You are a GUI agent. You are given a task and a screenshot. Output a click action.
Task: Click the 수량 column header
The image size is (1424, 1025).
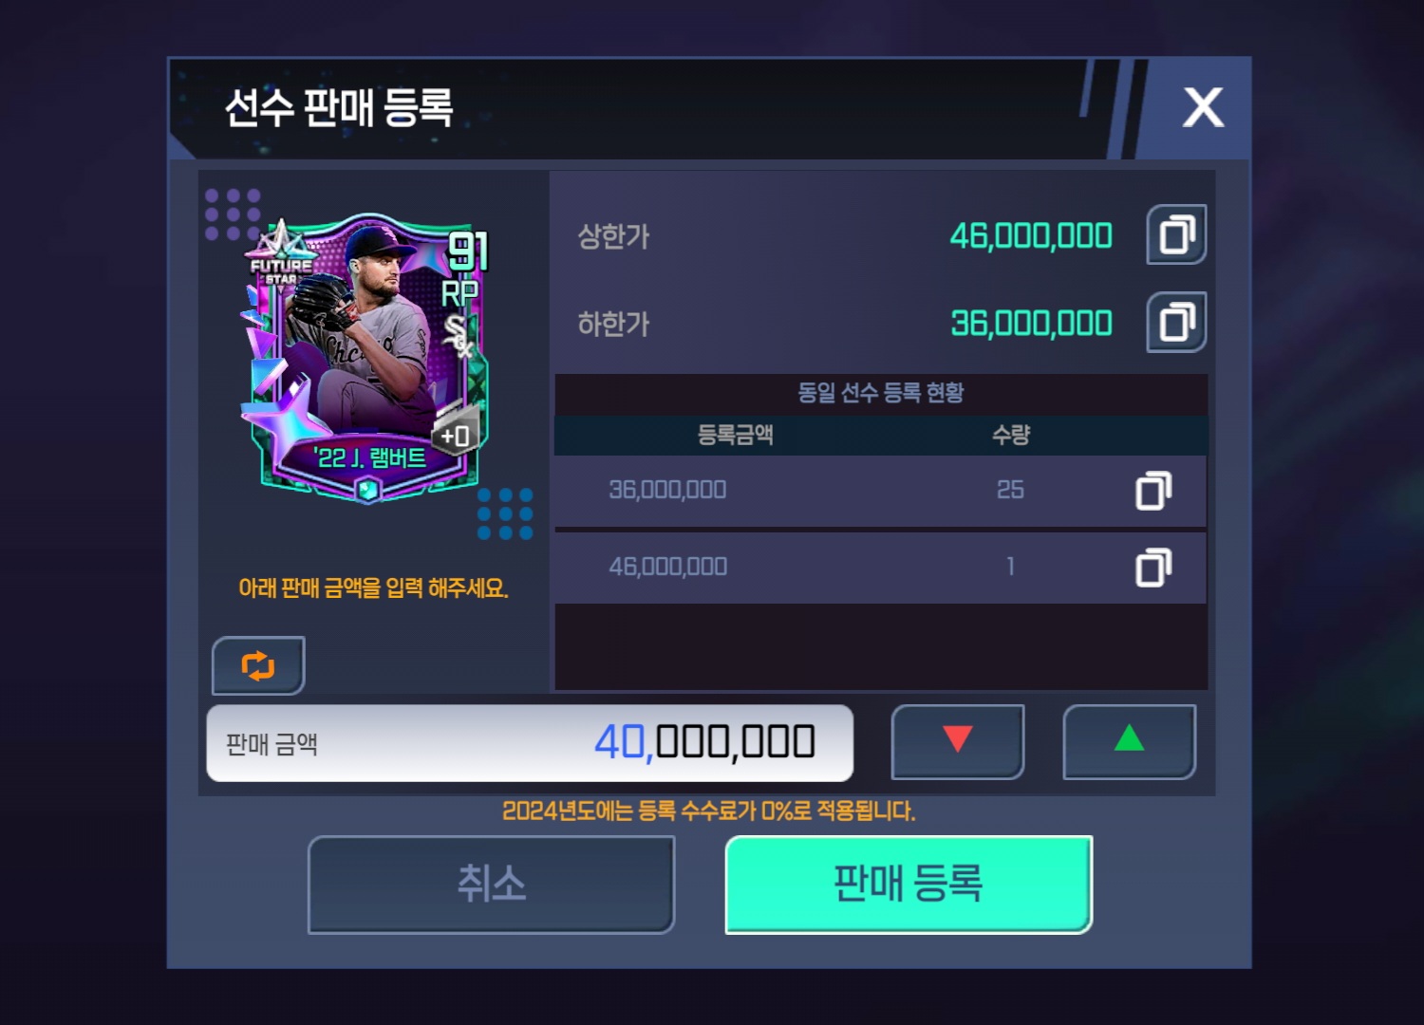click(x=1011, y=435)
